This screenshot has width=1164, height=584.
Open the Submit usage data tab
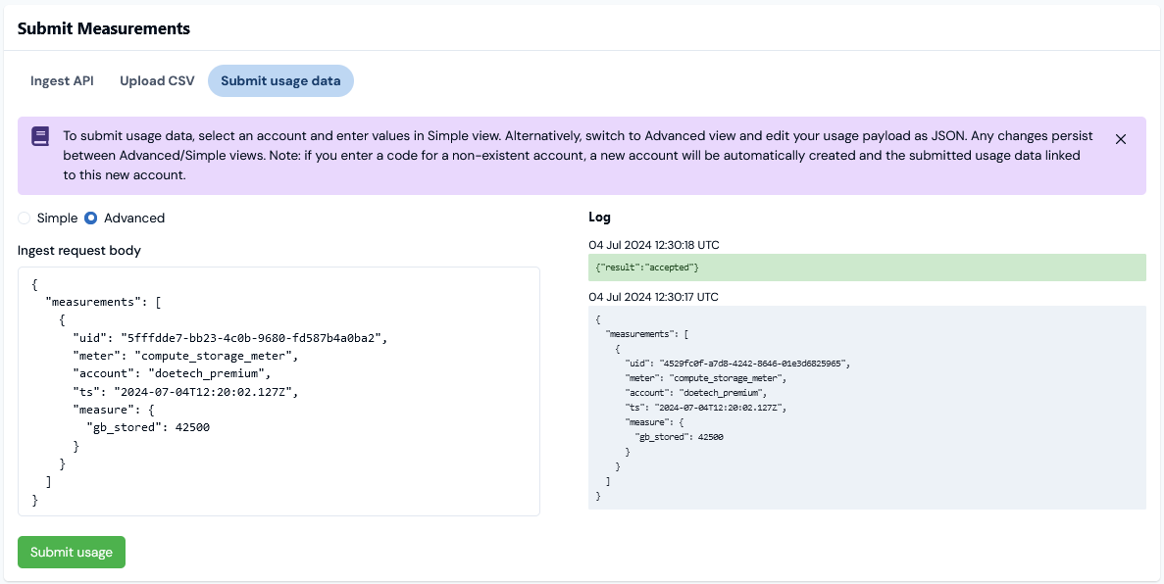pyautogui.click(x=280, y=80)
